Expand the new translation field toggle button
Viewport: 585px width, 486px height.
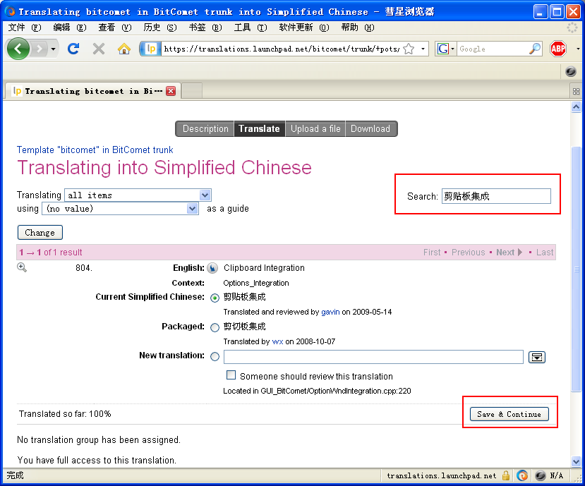[x=537, y=358]
